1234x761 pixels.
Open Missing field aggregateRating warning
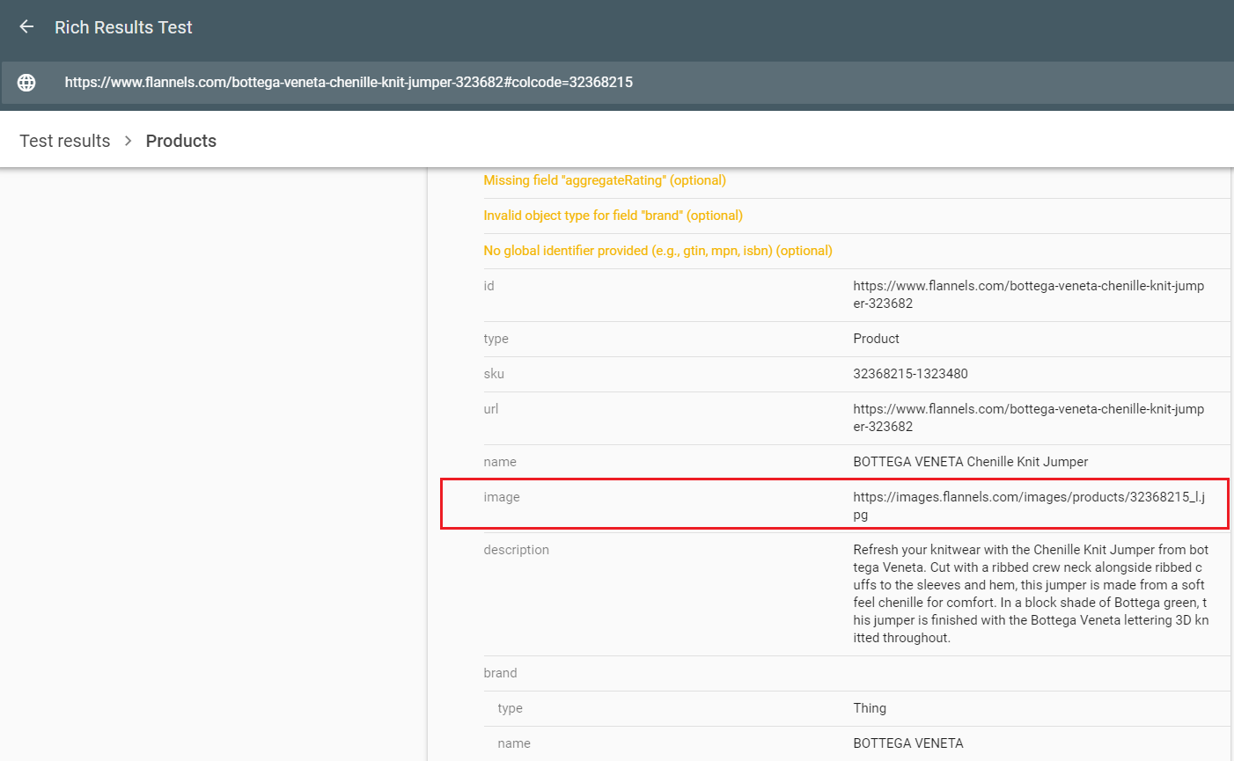pos(605,180)
